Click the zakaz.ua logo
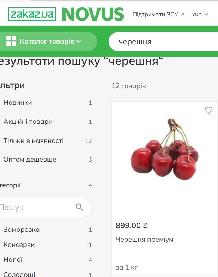218x277 pixels. tap(32, 14)
